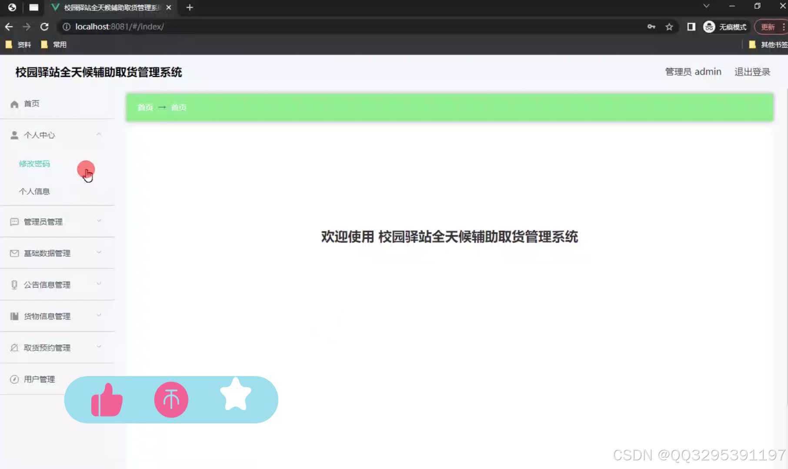Open a new tab with the plus icon
The width and height of the screenshot is (788, 469).
(x=190, y=7)
